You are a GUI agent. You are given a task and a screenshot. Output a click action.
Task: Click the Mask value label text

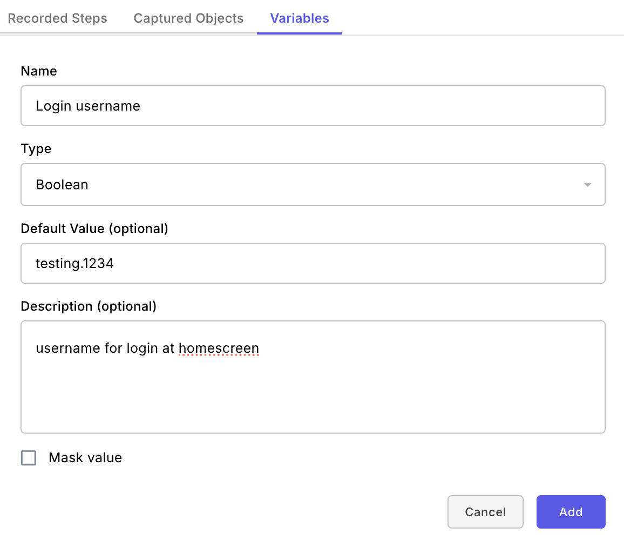[85, 458]
